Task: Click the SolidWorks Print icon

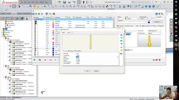Action: [x=69, y=2]
